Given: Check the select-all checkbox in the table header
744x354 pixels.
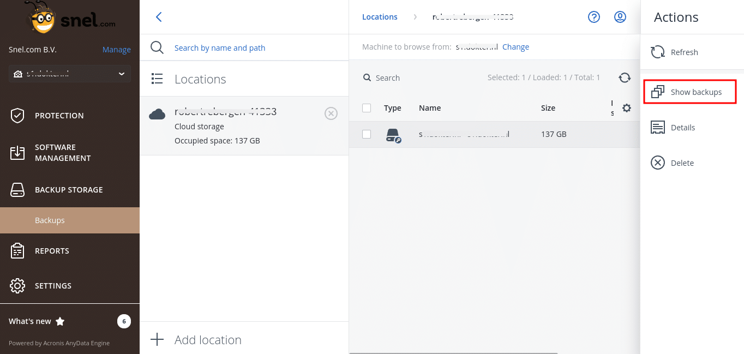Looking at the screenshot, I should [366, 108].
